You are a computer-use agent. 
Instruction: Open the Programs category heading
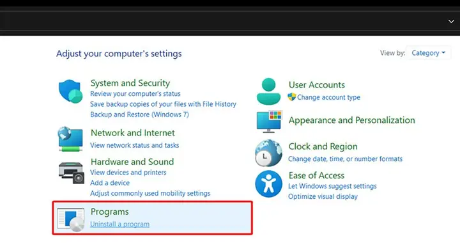pyautogui.click(x=109, y=212)
